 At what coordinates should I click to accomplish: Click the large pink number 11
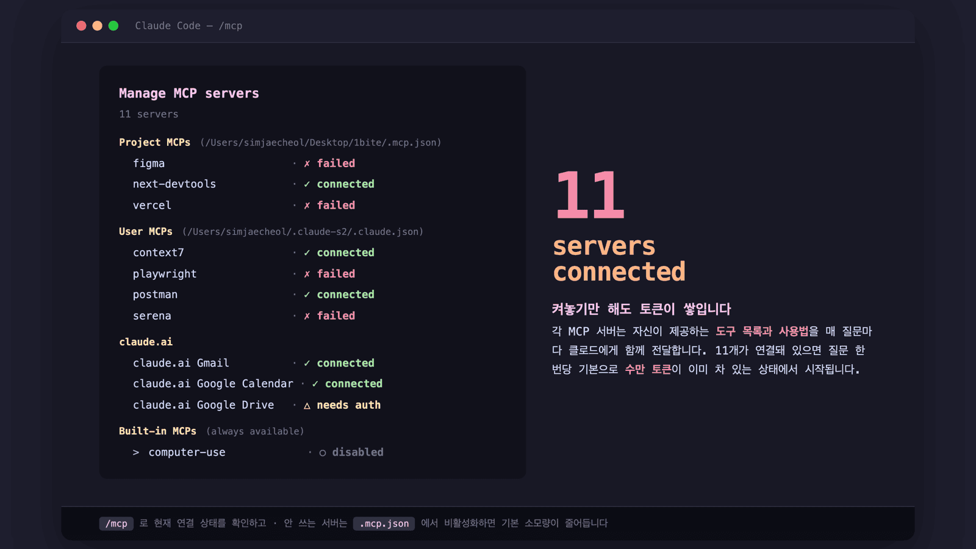point(590,195)
